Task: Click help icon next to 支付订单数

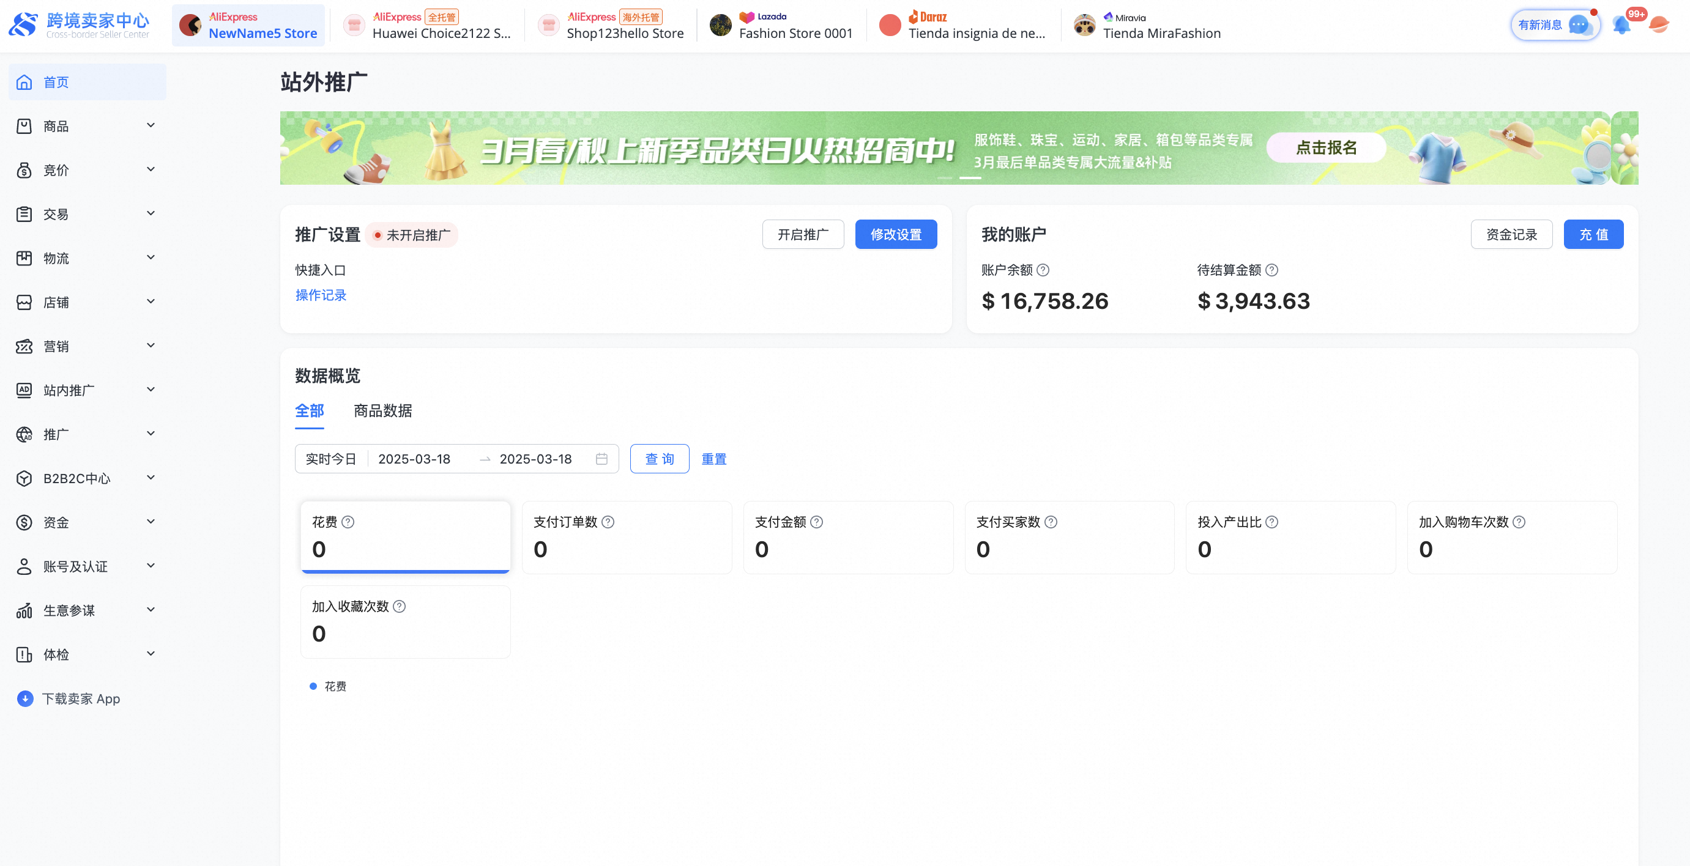Action: point(608,522)
